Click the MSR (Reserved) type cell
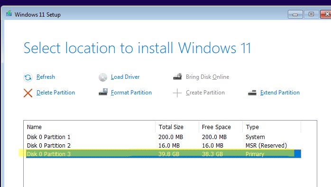Image resolution: width=331 pixels, height=187 pixels. pos(266,145)
